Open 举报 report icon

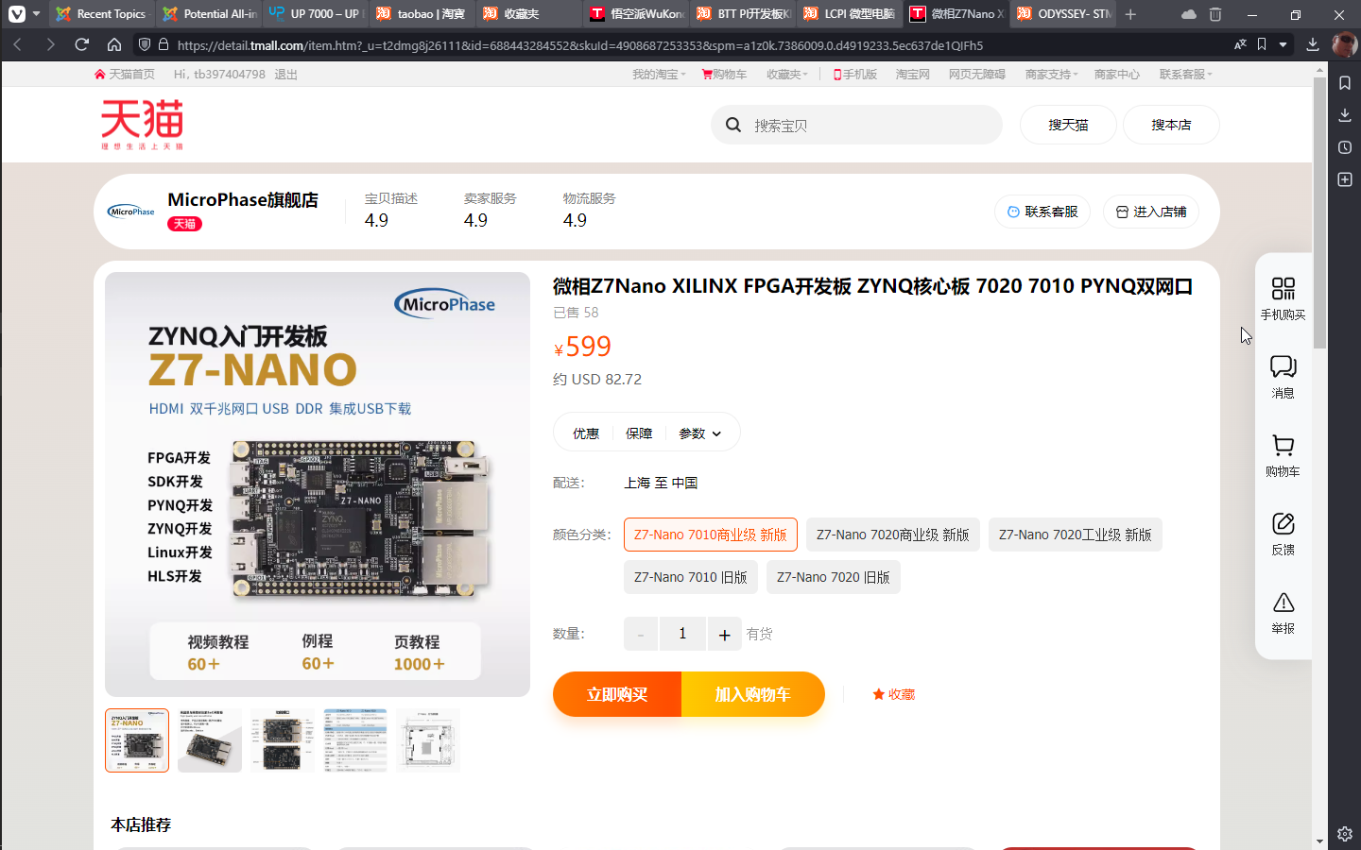pyautogui.click(x=1283, y=602)
